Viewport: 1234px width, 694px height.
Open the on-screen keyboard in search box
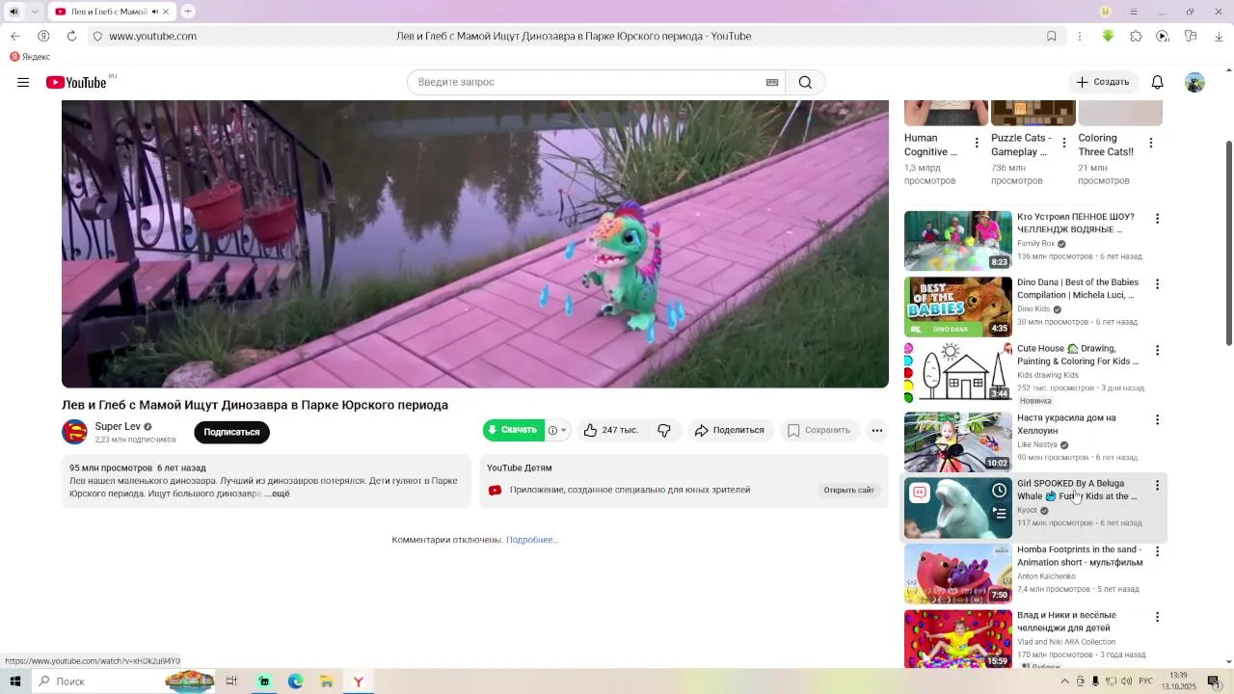(x=771, y=82)
